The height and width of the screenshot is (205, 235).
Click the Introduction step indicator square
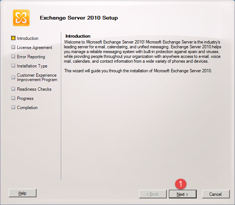click(13, 38)
